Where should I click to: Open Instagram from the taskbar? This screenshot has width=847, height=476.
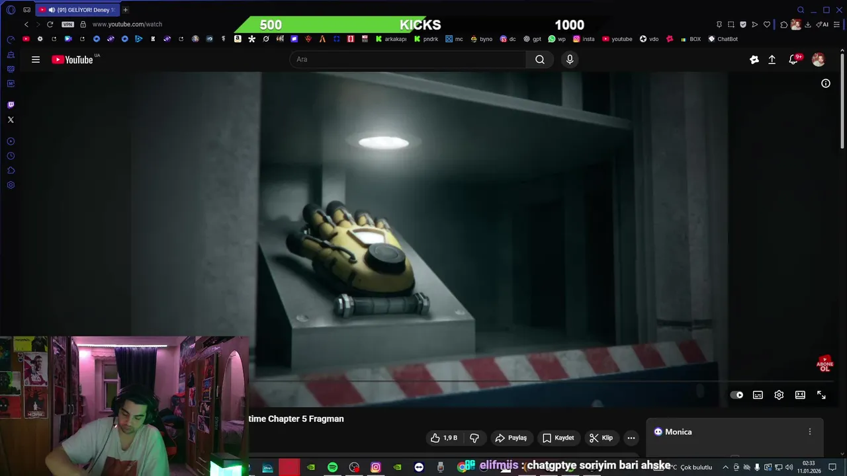[376, 467]
